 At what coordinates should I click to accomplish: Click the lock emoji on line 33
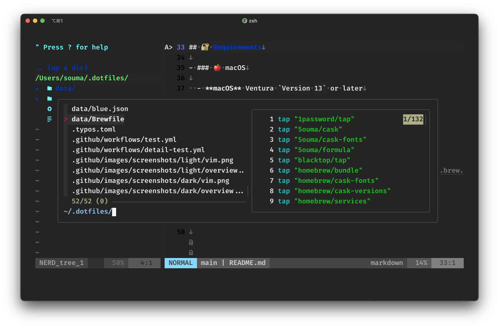click(x=205, y=47)
